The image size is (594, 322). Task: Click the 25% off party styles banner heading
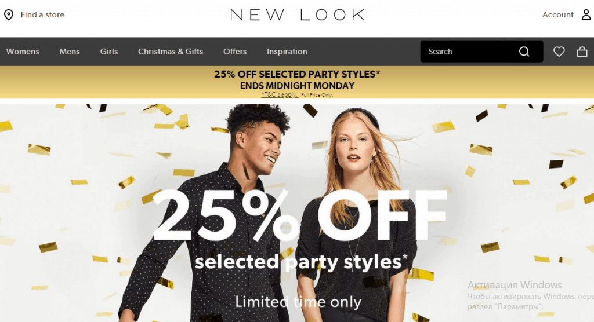297,74
